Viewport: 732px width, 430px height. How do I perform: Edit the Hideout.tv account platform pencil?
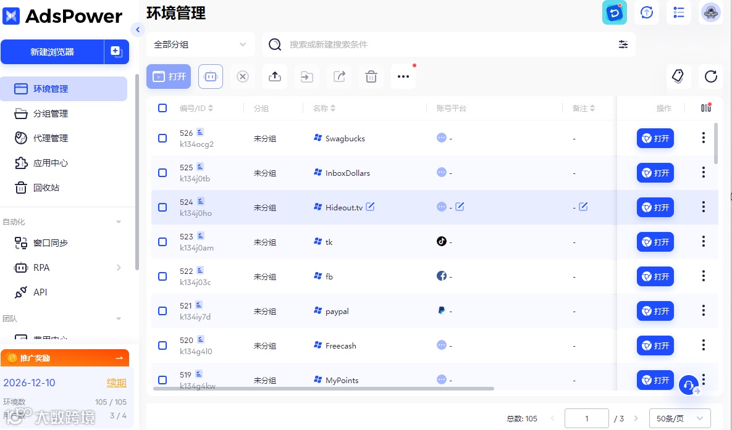[460, 207]
